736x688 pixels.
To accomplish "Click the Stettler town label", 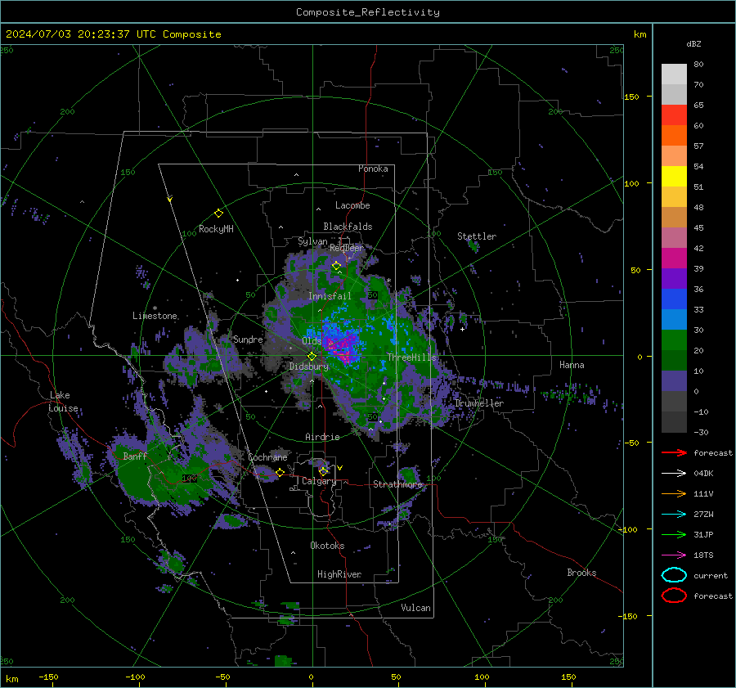I will coord(477,236).
